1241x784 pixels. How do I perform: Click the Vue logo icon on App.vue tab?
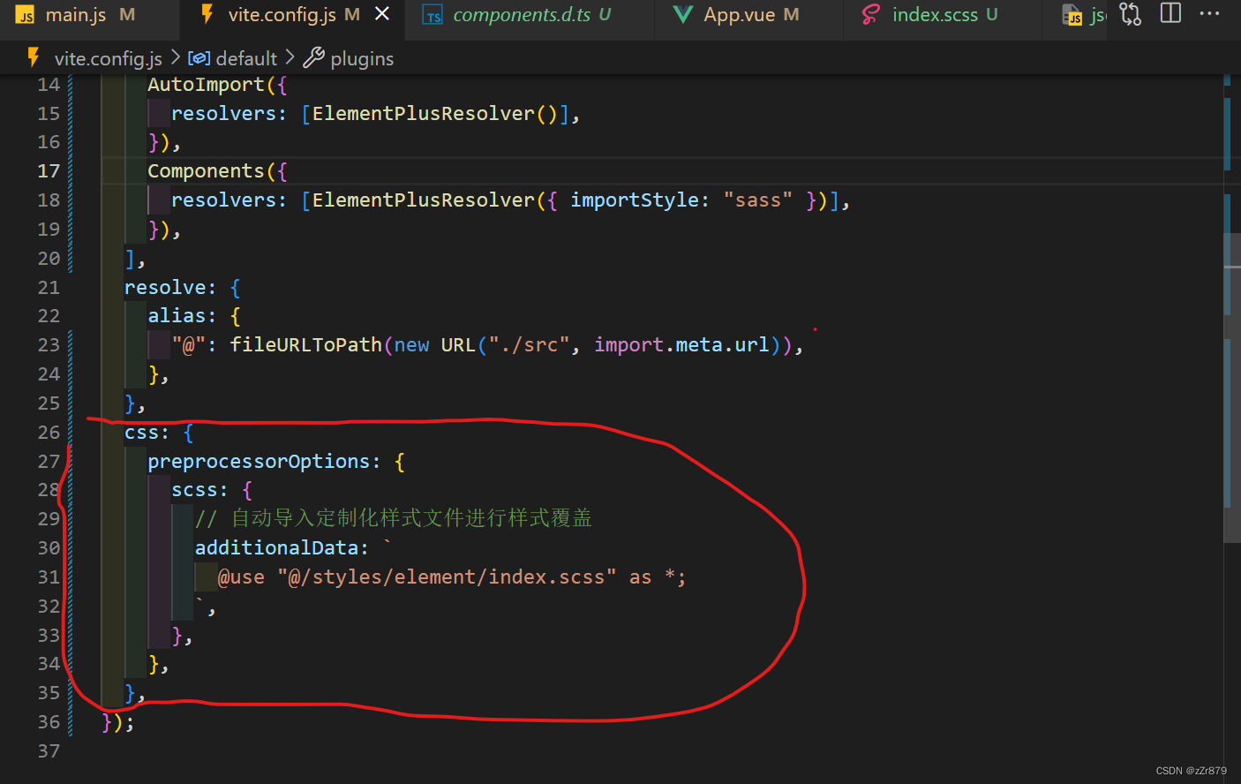click(682, 15)
